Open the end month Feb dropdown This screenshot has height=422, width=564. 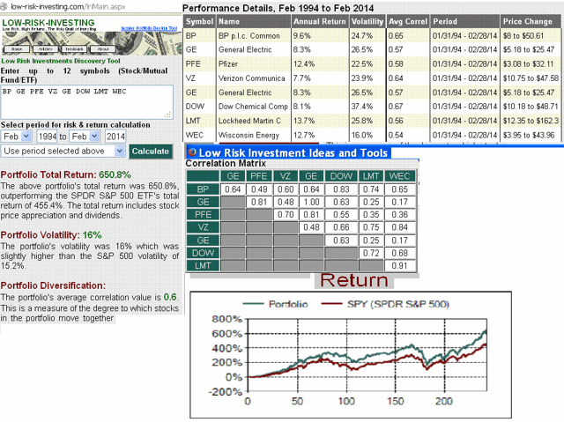(85, 137)
